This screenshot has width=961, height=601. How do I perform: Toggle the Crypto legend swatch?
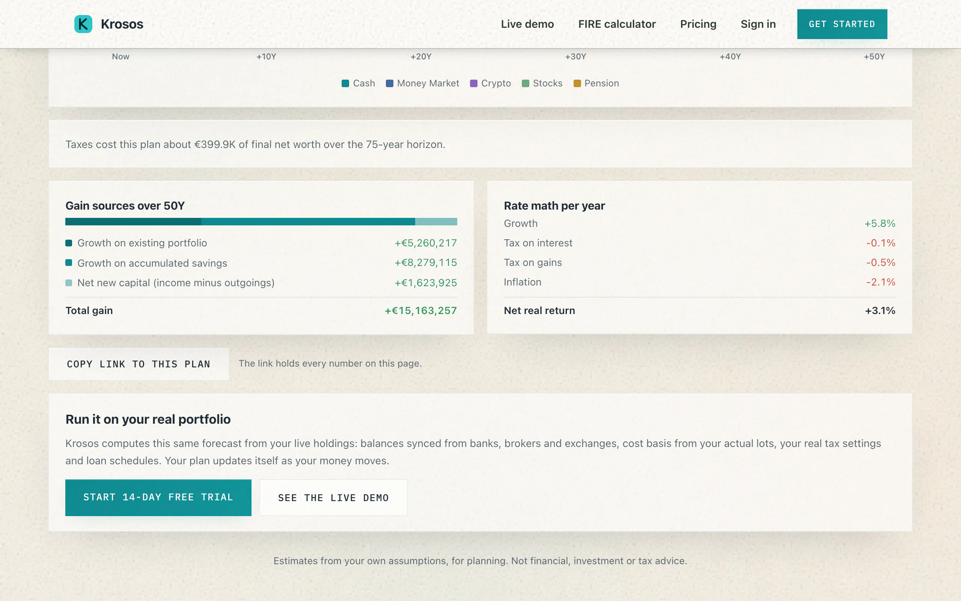pyautogui.click(x=473, y=83)
